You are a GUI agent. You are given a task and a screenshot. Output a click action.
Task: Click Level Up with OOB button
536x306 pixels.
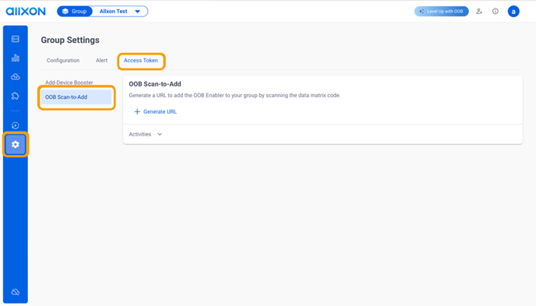(x=441, y=11)
